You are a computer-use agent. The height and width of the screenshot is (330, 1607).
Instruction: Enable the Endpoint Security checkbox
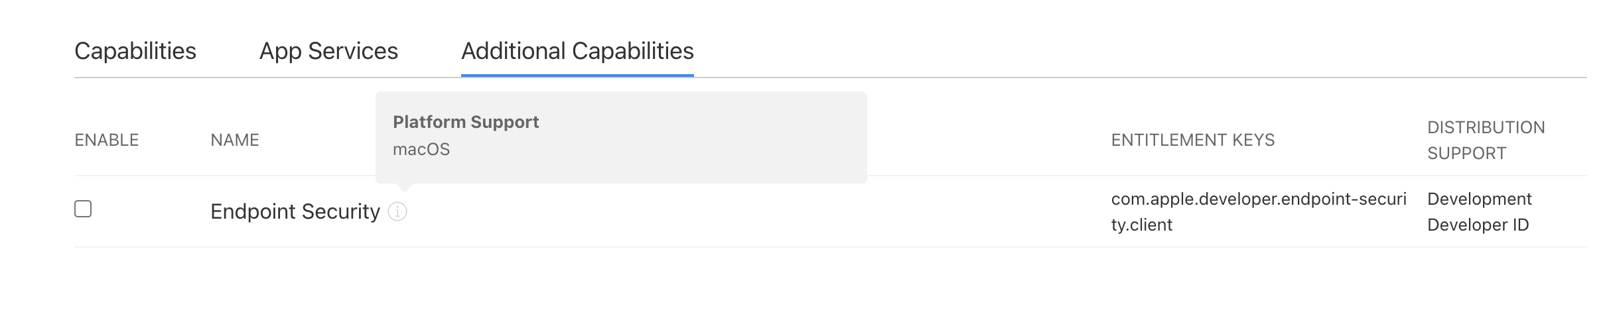pos(83,209)
